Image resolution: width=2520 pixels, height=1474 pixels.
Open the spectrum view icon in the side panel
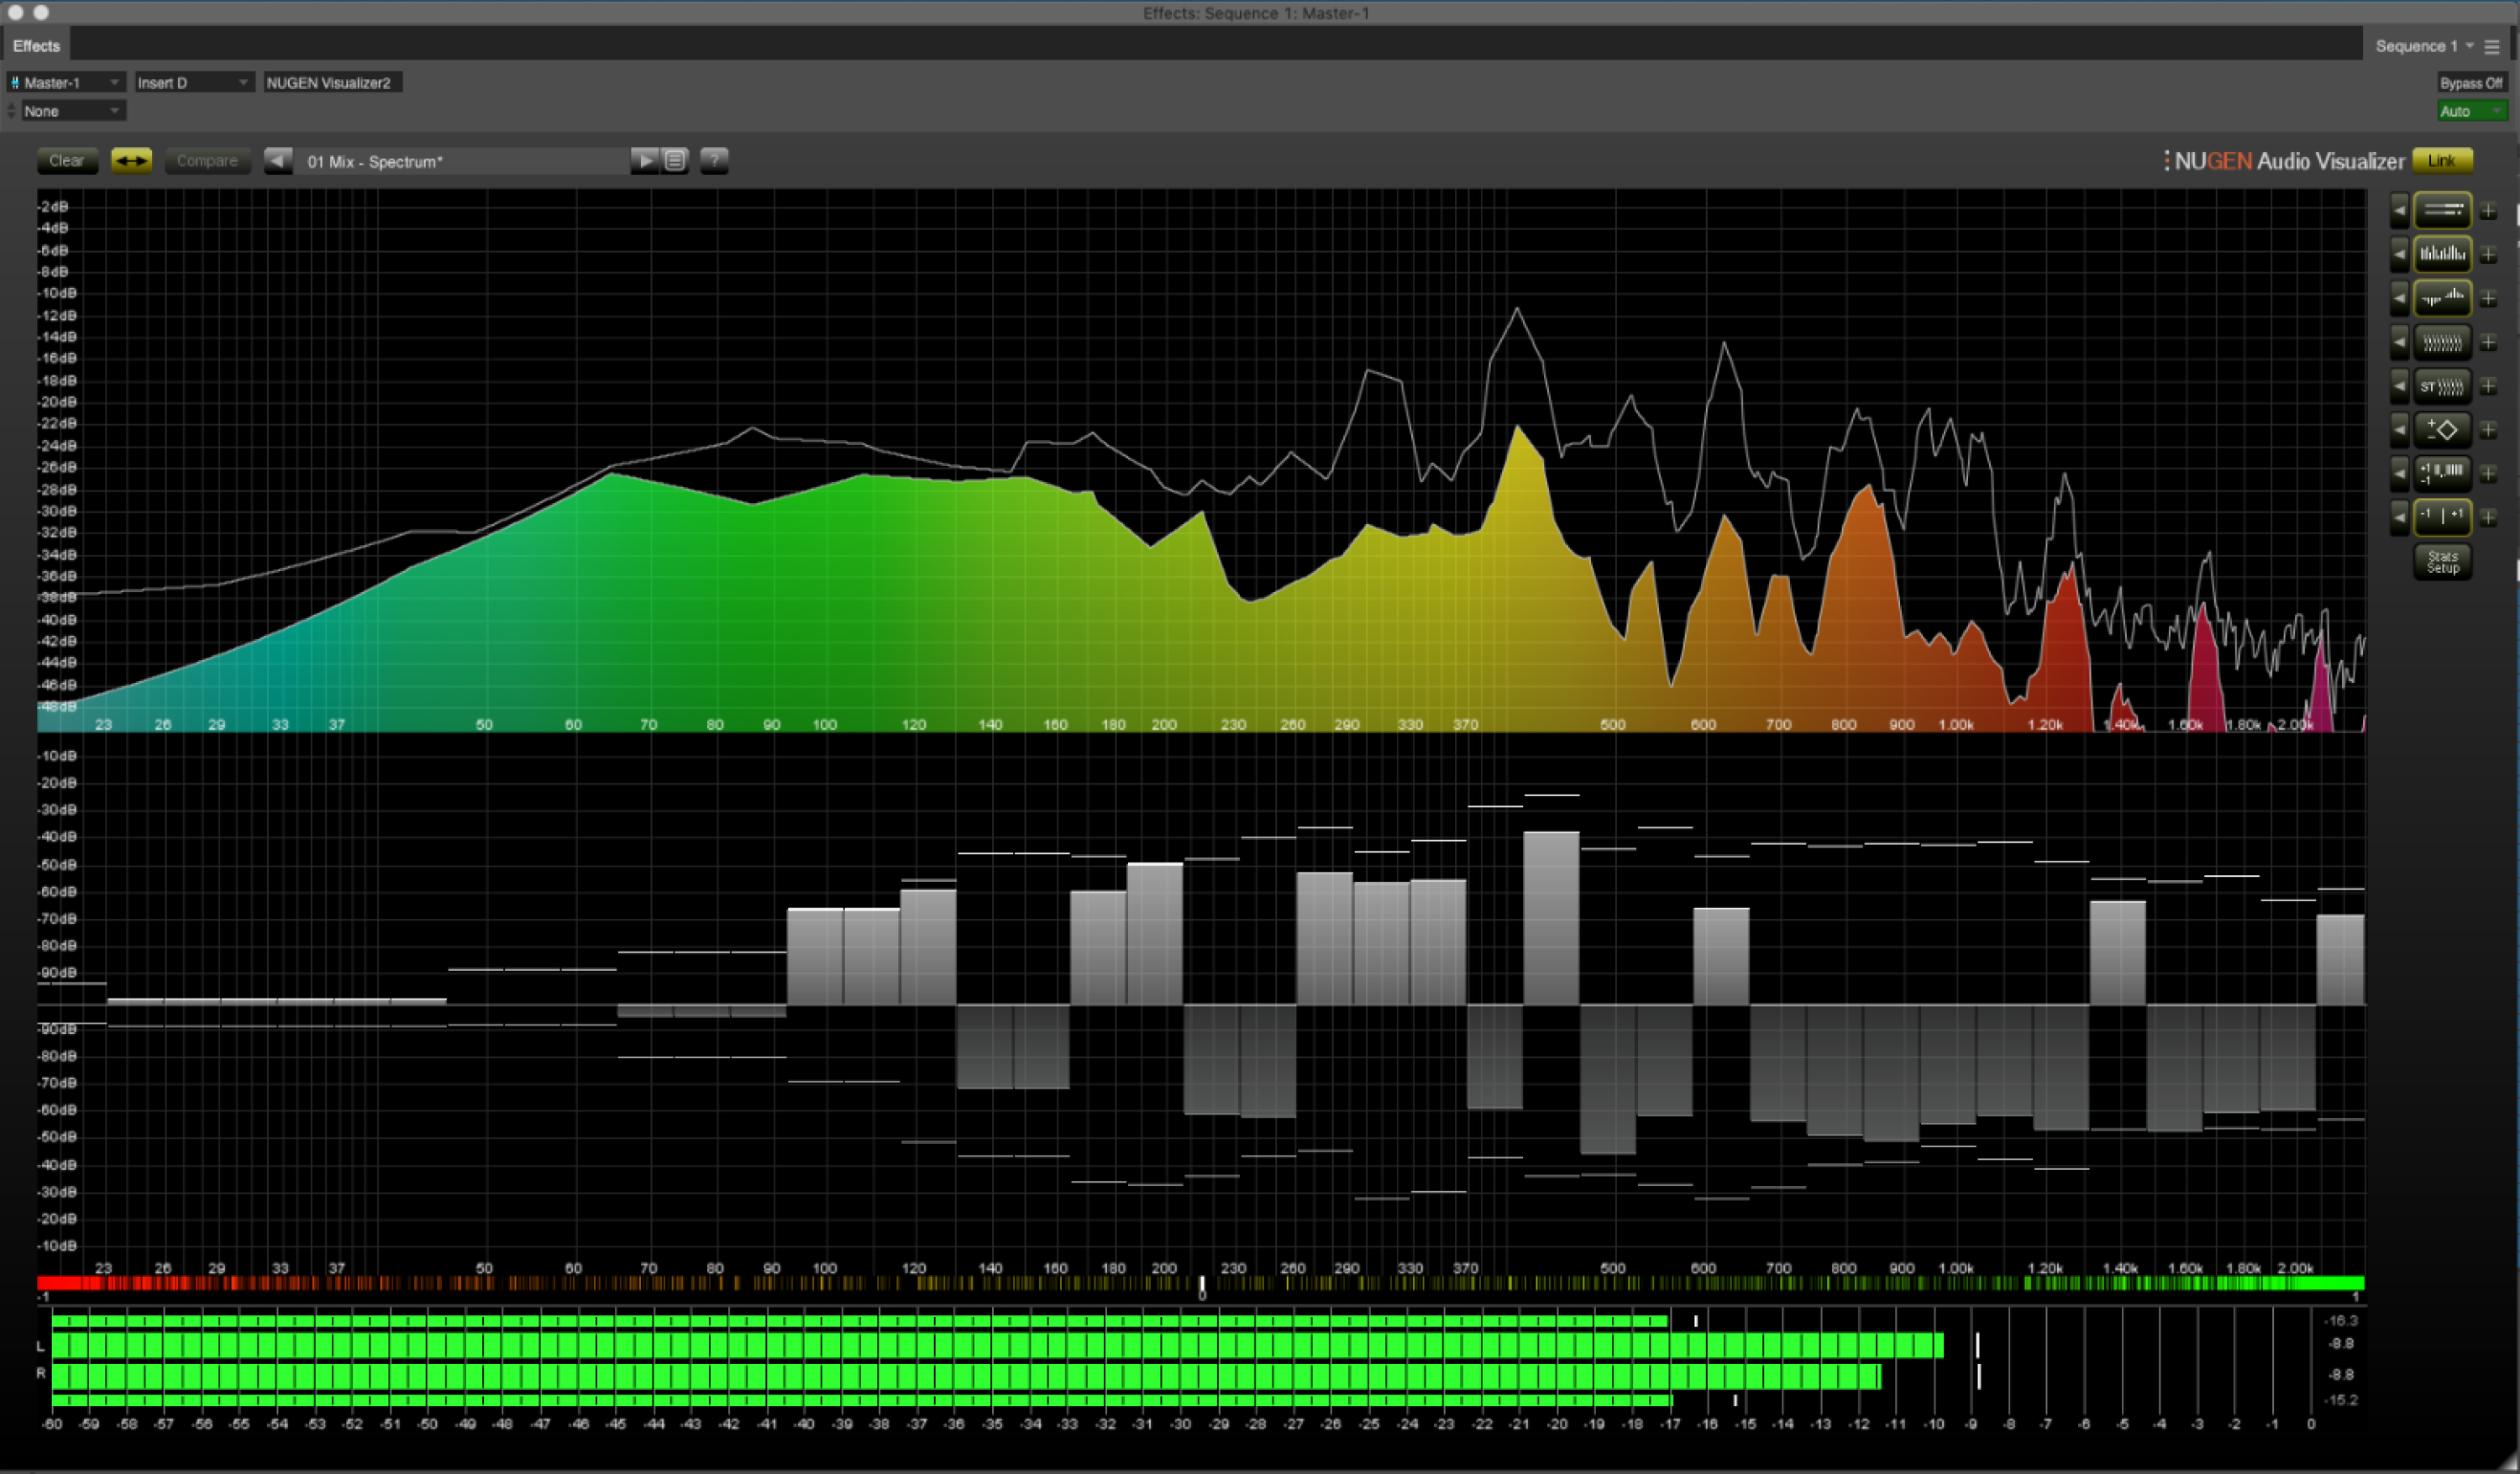[x=2443, y=210]
